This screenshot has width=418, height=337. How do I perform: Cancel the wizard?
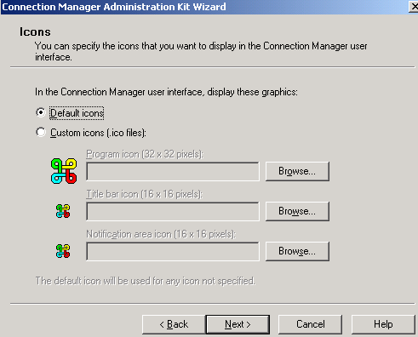click(311, 324)
